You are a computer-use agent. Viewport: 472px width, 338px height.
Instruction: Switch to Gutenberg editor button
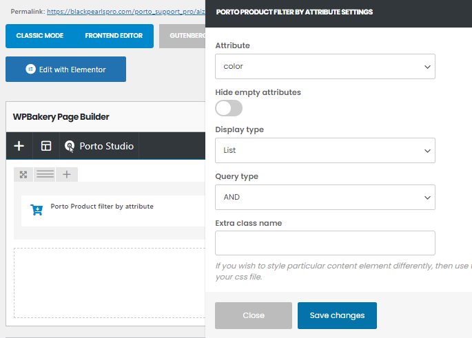(x=183, y=36)
